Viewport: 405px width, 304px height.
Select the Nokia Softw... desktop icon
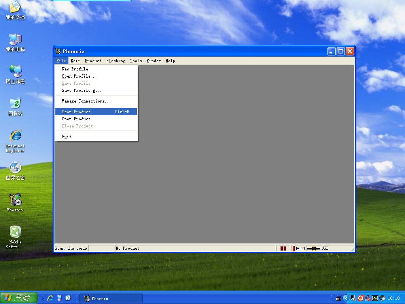(x=15, y=237)
